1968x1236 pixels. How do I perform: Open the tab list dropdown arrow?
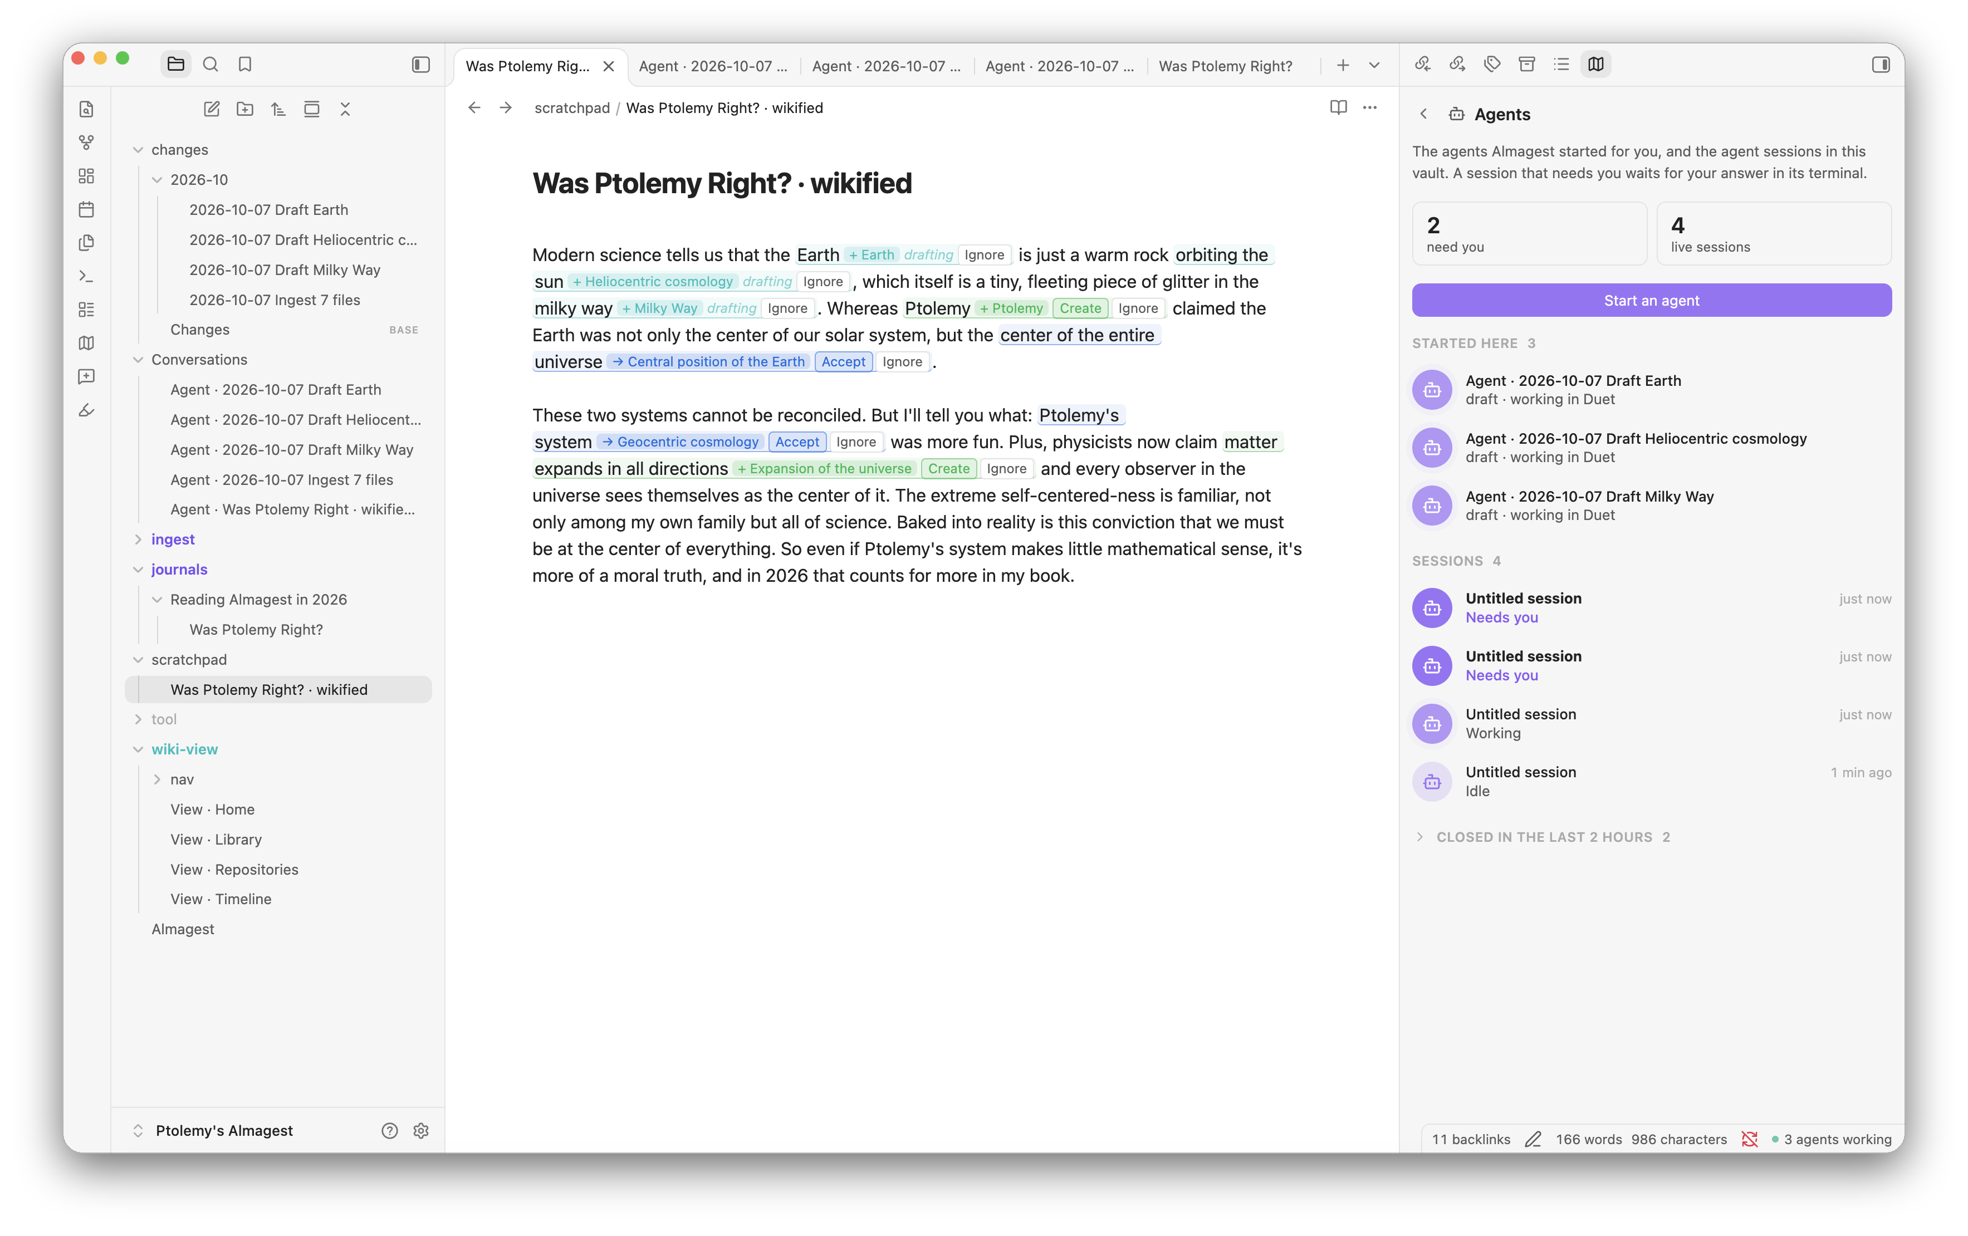1375,65
